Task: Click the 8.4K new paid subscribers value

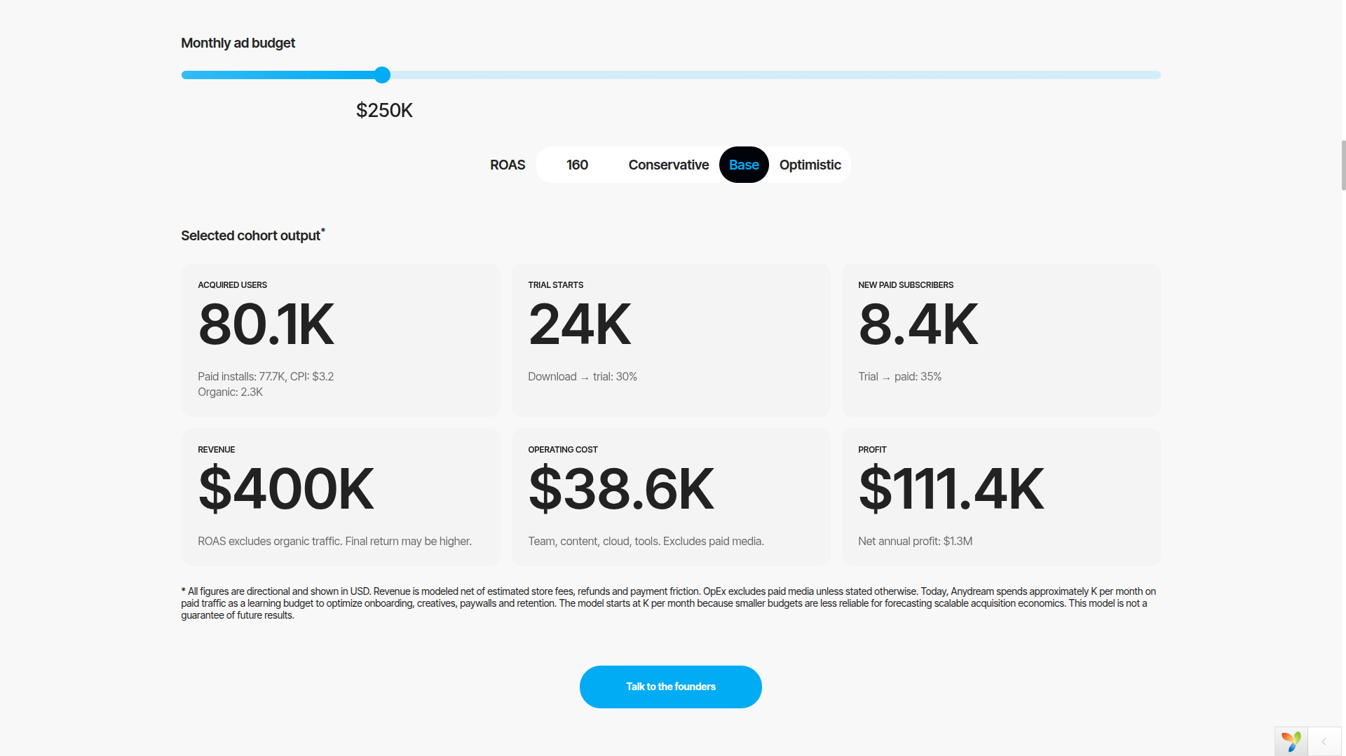Action: (918, 324)
